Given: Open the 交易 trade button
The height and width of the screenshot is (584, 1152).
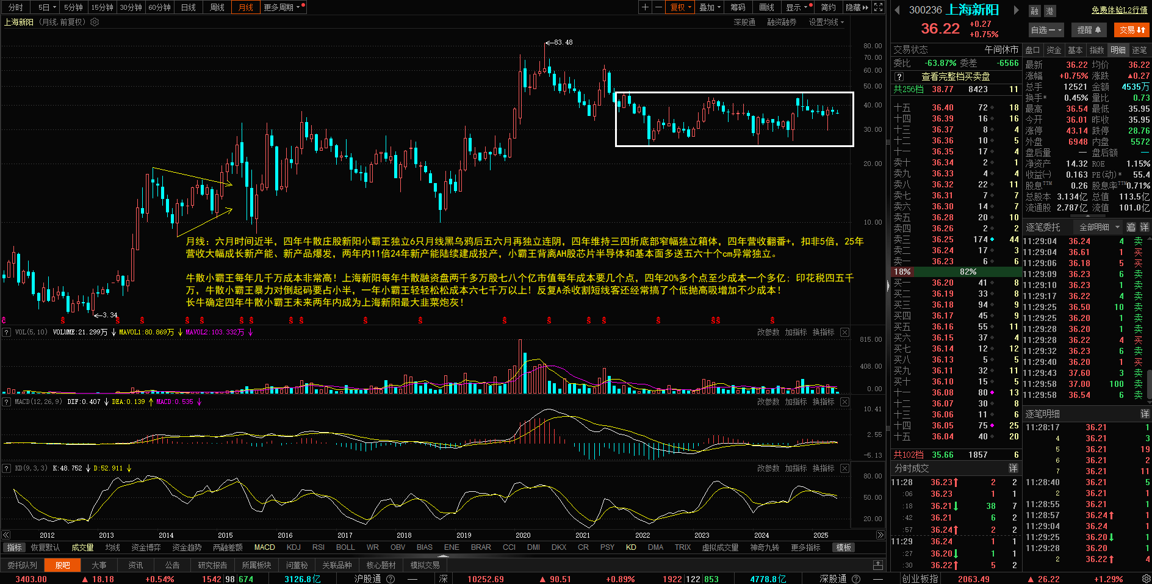Looking at the screenshot, I should pos(1132,30).
